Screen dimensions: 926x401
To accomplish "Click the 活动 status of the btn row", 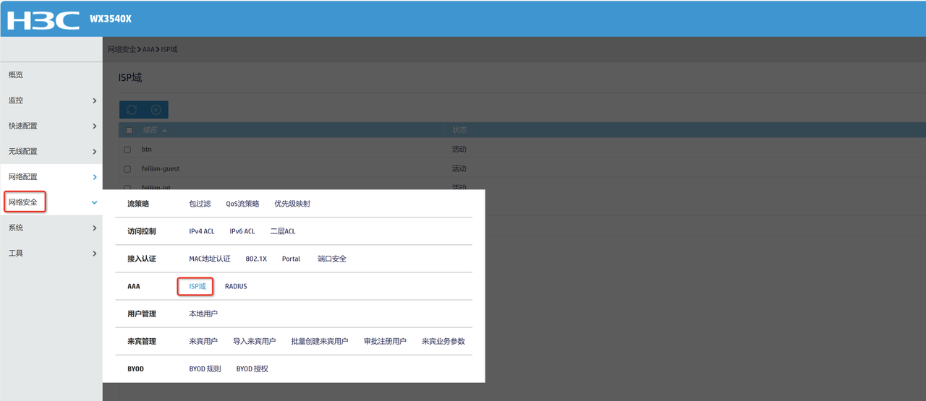I will point(459,150).
